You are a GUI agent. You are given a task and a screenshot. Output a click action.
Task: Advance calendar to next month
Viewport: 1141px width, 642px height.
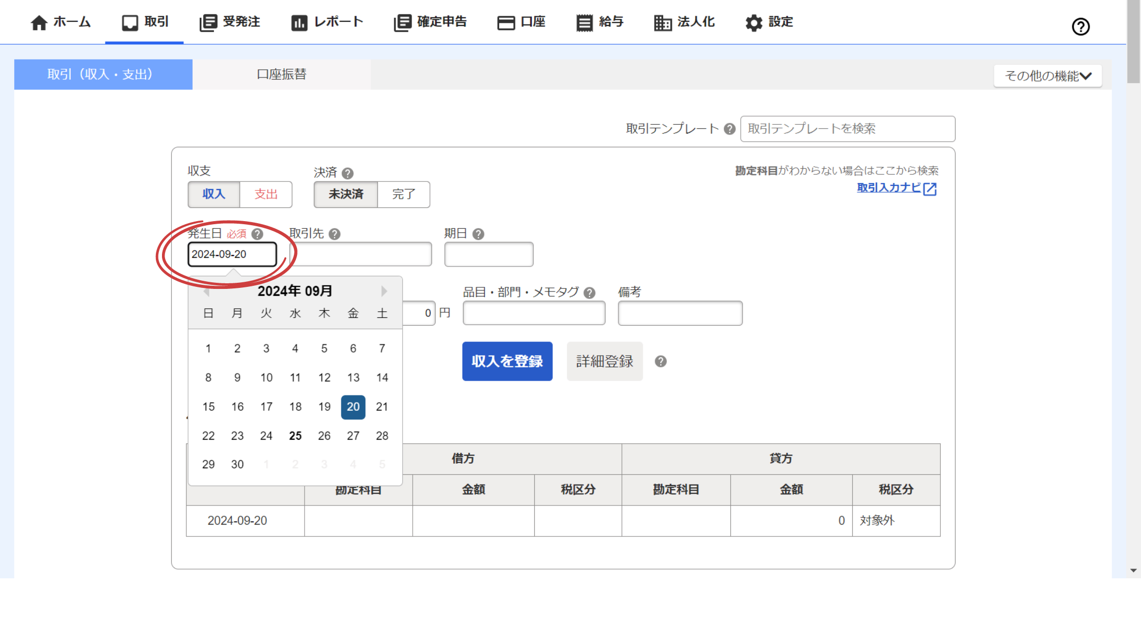(384, 291)
